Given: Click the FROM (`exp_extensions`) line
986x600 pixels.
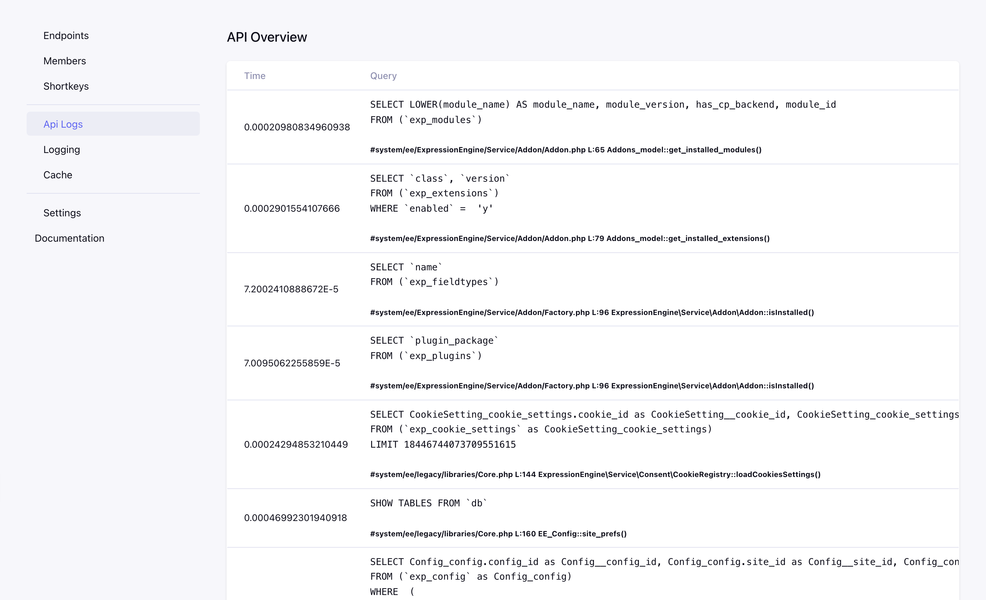Looking at the screenshot, I should (435, 193).
